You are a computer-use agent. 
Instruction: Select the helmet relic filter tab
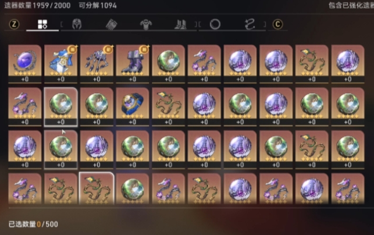[77, 24]
